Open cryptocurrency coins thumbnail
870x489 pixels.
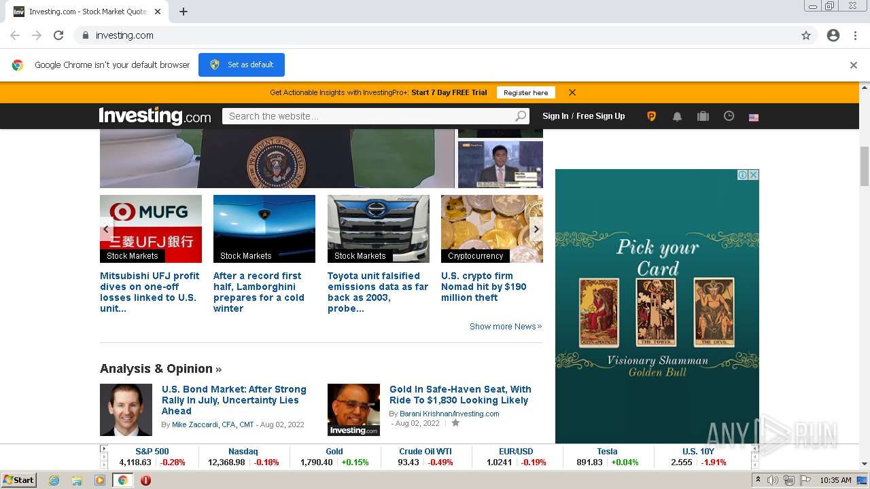492,229
